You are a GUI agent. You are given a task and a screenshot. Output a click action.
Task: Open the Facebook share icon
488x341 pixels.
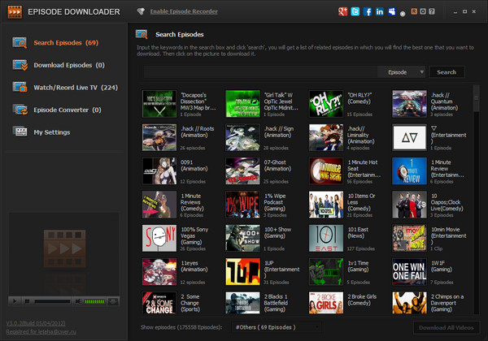368,11
